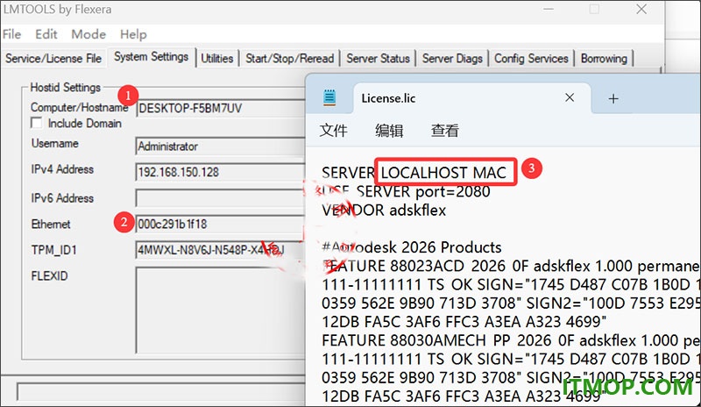Image resolution: width=701 pixels, height=407 pixels.
Task: Open the 查看 menu in Notepad
Action: [x=445, y=131]
